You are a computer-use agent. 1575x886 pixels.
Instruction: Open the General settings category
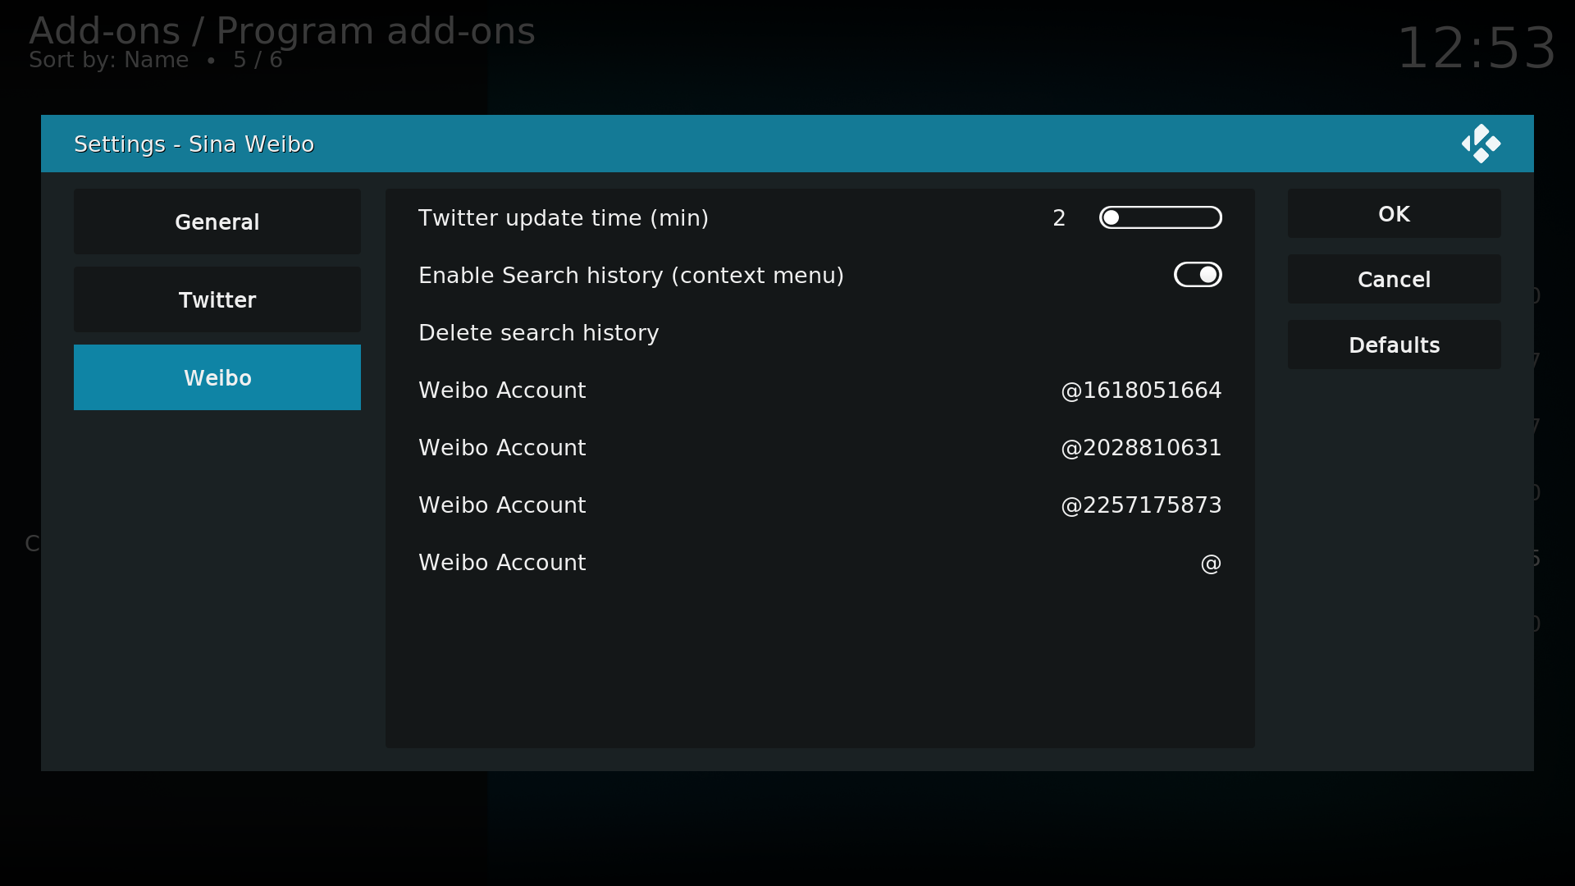click(x=217, y=221)
